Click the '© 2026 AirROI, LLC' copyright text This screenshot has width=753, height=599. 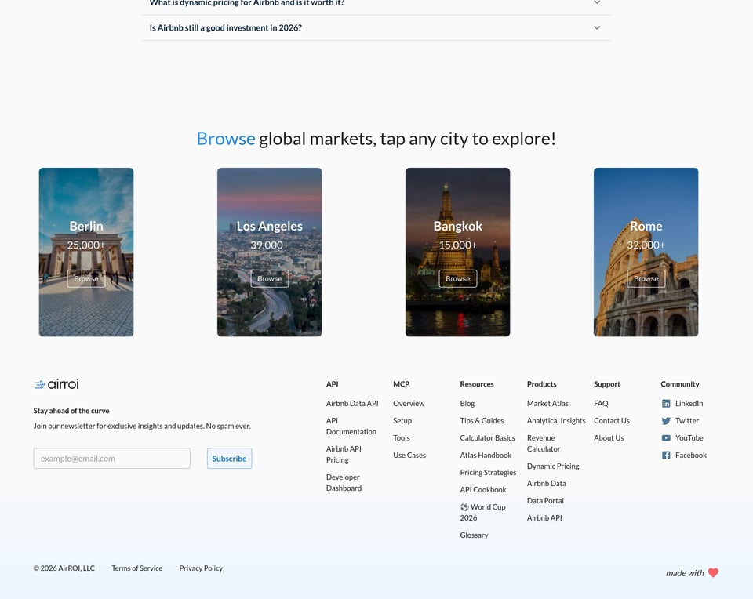(x=64, y=568)
